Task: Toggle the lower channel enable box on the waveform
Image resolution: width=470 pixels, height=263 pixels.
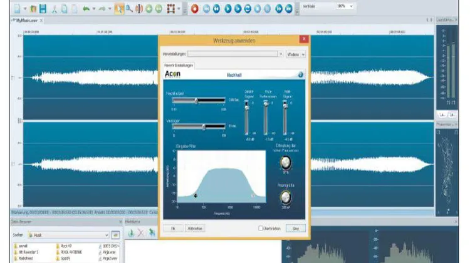Action: pyautogui.click(x=13, y=164)
